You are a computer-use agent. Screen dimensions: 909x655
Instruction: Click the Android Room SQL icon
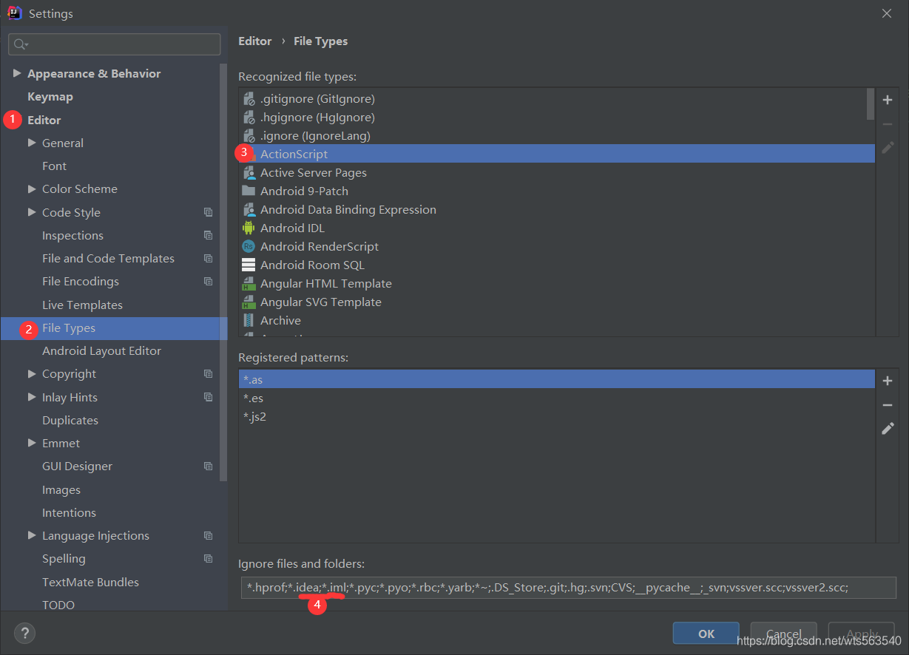[x=249, y=265]
